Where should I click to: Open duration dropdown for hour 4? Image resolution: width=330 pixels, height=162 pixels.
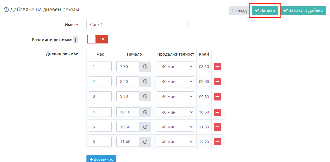[175, 112]
